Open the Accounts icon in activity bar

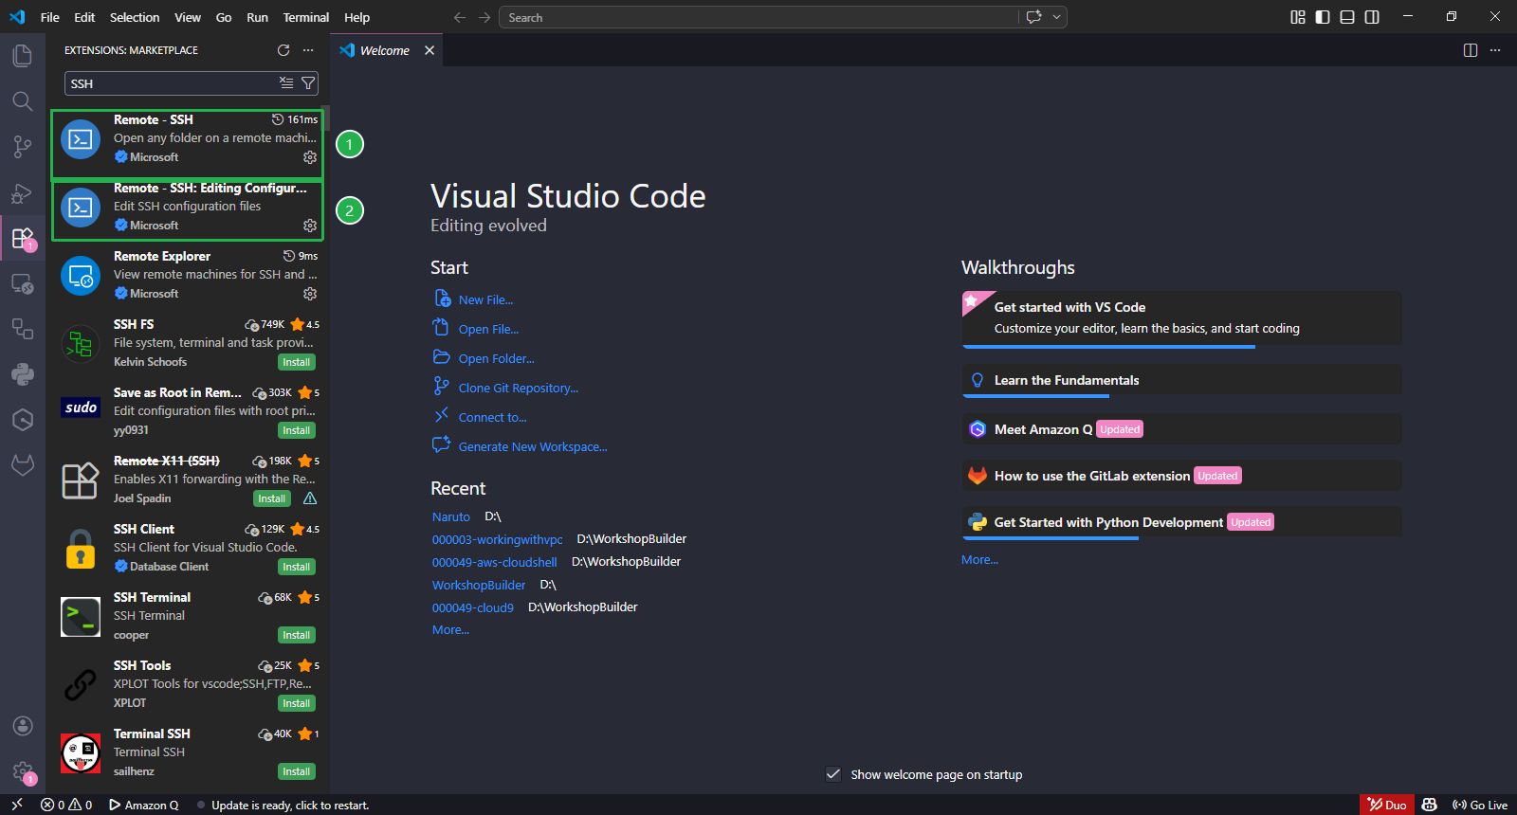pyautogui.click(x=23, y=726)
